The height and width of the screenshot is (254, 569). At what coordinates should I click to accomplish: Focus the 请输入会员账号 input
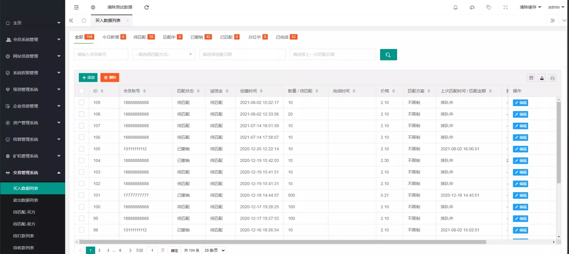click(101, 55)
